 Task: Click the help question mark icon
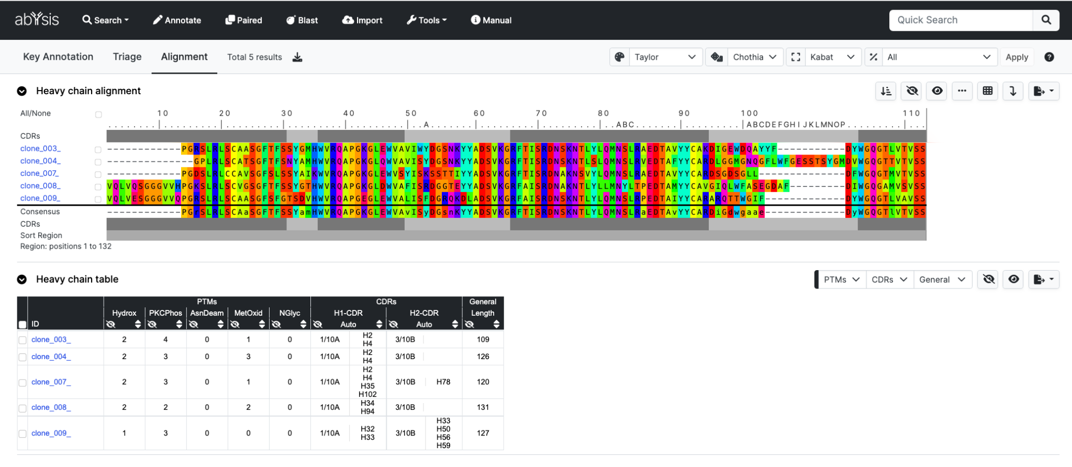1049,57
